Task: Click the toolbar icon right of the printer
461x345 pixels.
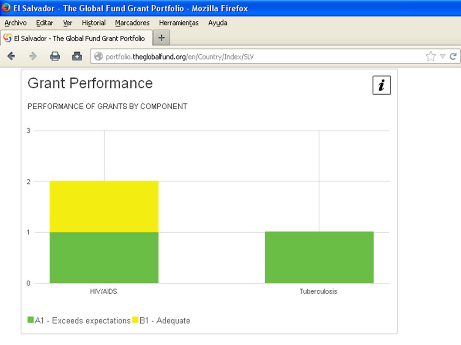Action: pos(77,56)
